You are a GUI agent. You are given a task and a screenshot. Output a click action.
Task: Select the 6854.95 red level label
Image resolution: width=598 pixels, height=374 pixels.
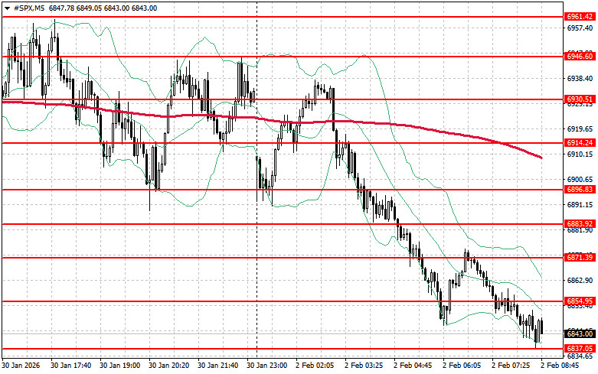click(580, 301)
